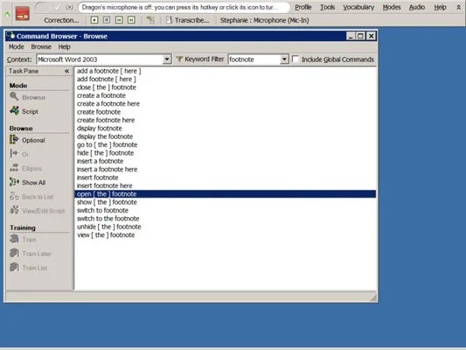Collapse the Task Pane with chevrons
This screenshot has width=466, height=350.
click(66, 71)
